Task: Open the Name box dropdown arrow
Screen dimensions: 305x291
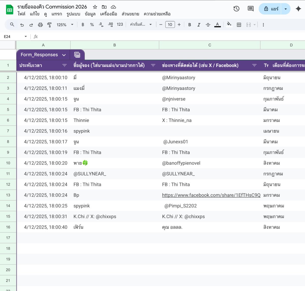Action: (26, 37)
